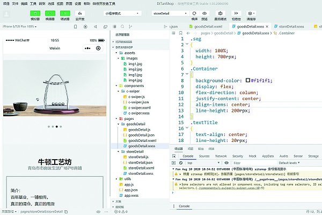Screen dimensions: 322x215
Task: Toggle the console live expression eye
Action: [x=226, y=163]
